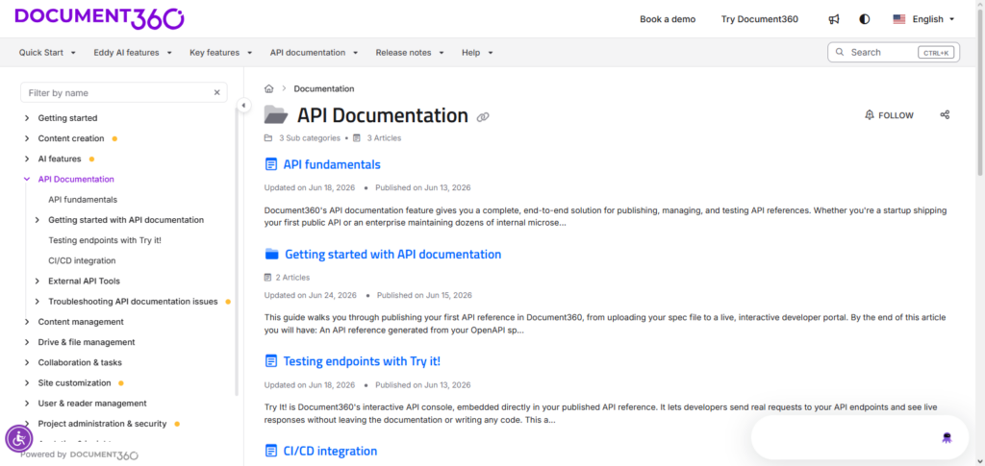This screenshot has width=985, height=466.
Task: Click the "2 Articles" count text
Action: (292, 278)
